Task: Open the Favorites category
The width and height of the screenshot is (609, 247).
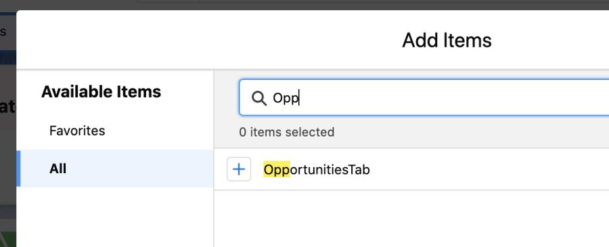Action: click(x=77, y=131)
